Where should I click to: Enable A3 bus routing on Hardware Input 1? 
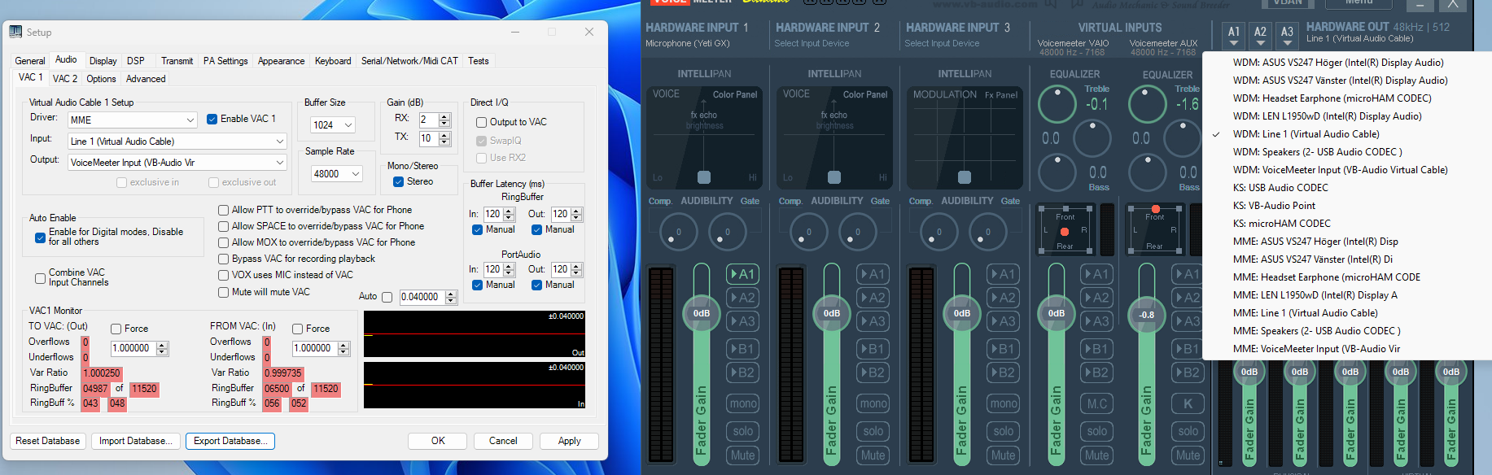click(x=742, y=321)
